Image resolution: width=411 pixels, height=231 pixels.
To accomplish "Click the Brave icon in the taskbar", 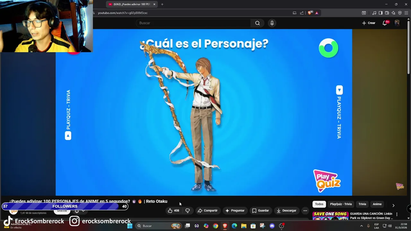I will 225,226.
